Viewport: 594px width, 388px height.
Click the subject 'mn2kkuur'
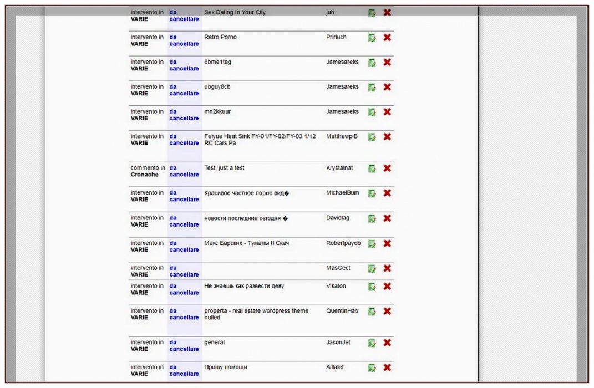tap(217, 111)
